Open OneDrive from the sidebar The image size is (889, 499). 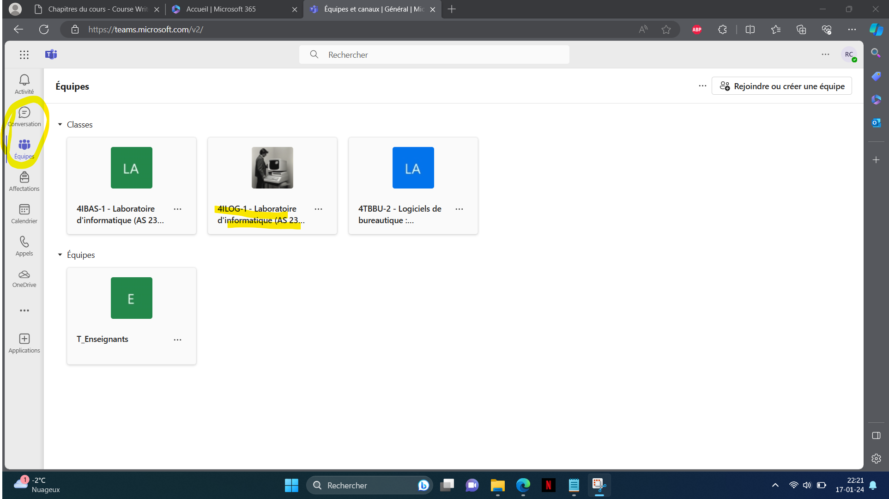24,278
